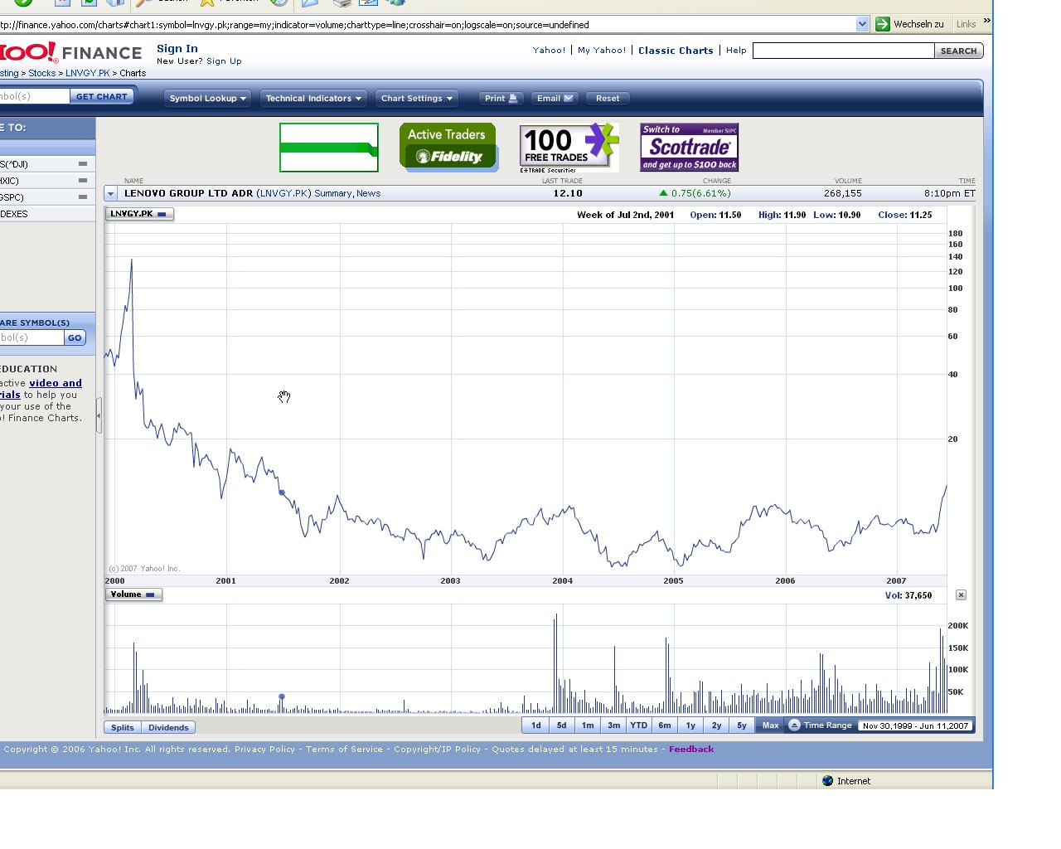
Task: Open the Privacy Policy link
Action: (264, 750)
